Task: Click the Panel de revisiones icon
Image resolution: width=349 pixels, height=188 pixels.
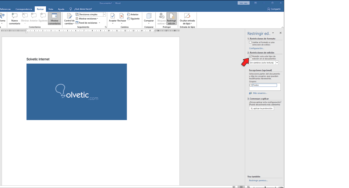Action: (77, 23)
